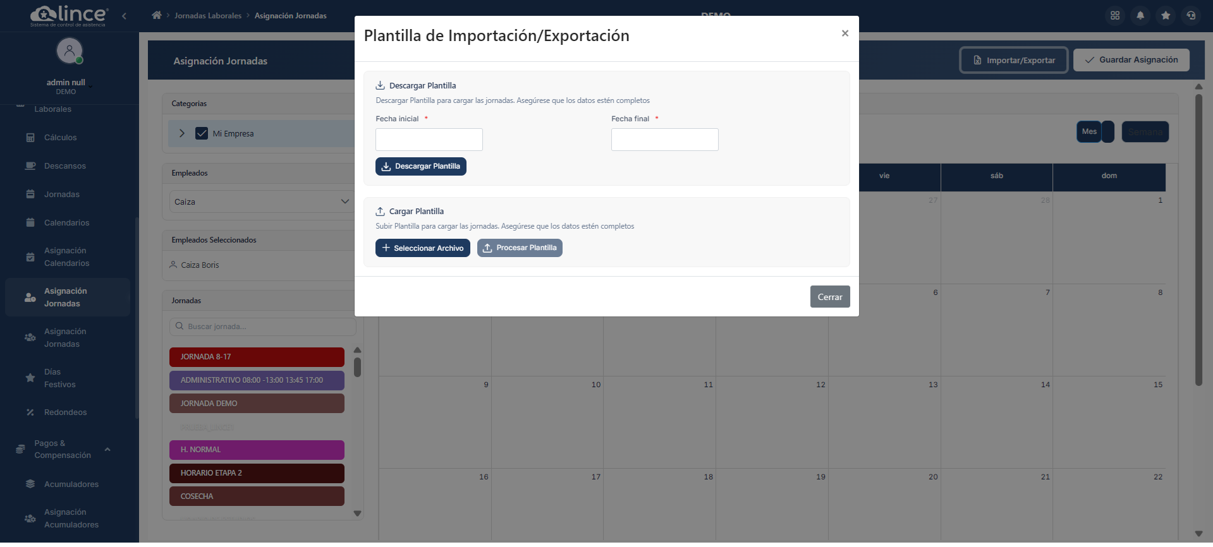Open the notifications bell icon

(1140, 15)
